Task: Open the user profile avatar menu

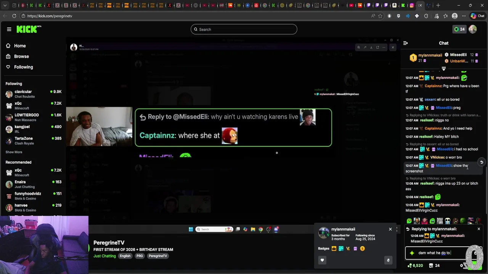Action: [473, 29]
